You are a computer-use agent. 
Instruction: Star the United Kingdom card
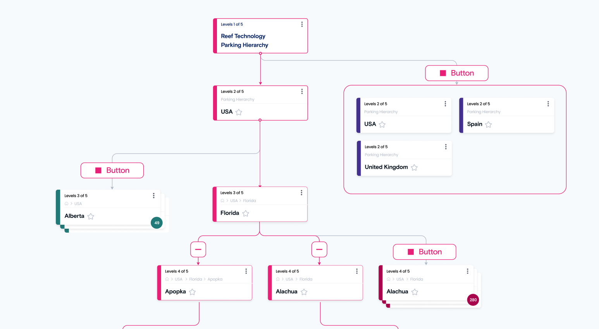pos(414,167)
